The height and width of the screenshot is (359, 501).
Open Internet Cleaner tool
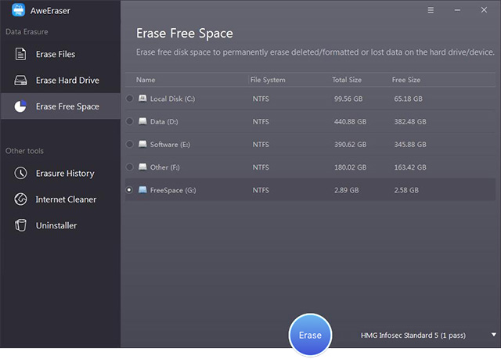60,199
